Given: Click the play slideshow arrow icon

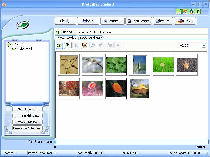Looking at the screenshot, I should [118, 45].
